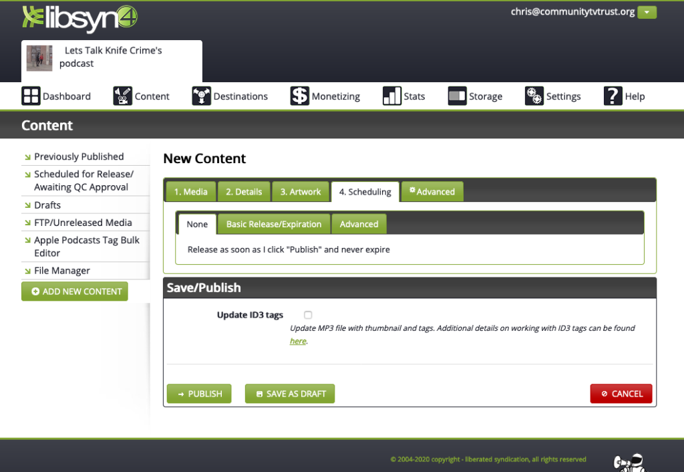Switch to the 2. Details tab

tap(244, 192)
